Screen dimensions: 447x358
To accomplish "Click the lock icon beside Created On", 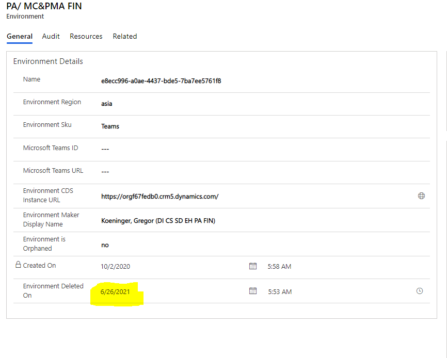I will pos(18,265).
